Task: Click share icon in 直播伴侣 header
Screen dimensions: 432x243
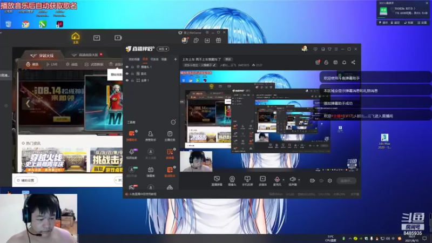Action: click(353, 63)
